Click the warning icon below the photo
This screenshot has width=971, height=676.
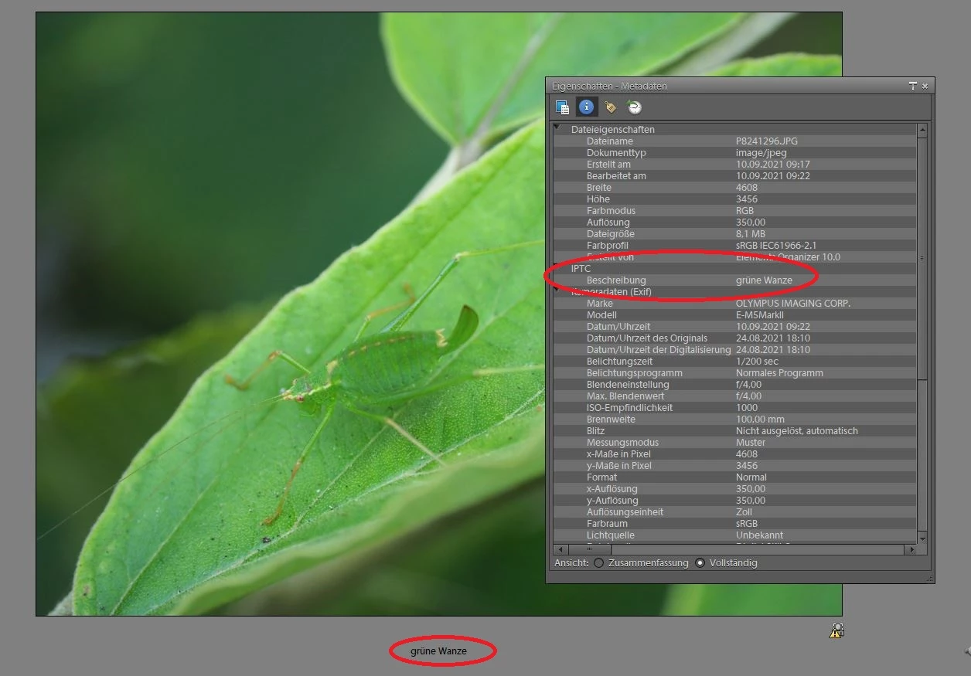tap(836, 630)
